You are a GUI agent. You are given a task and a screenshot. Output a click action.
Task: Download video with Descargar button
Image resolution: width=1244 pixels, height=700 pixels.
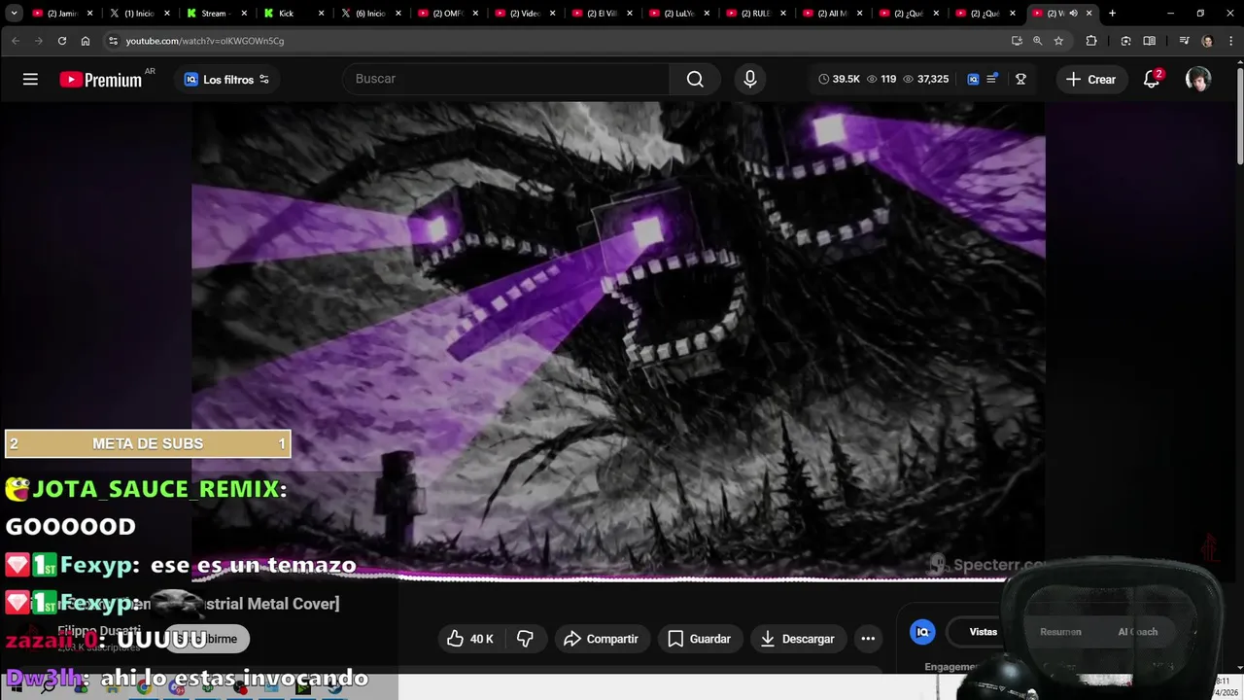[x=797, y=639]
